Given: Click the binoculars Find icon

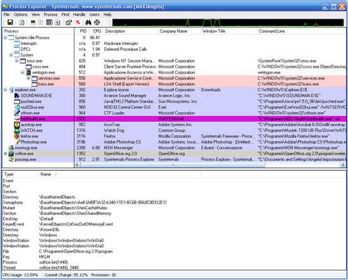Looking at the screenshot, I should point(88,22).
